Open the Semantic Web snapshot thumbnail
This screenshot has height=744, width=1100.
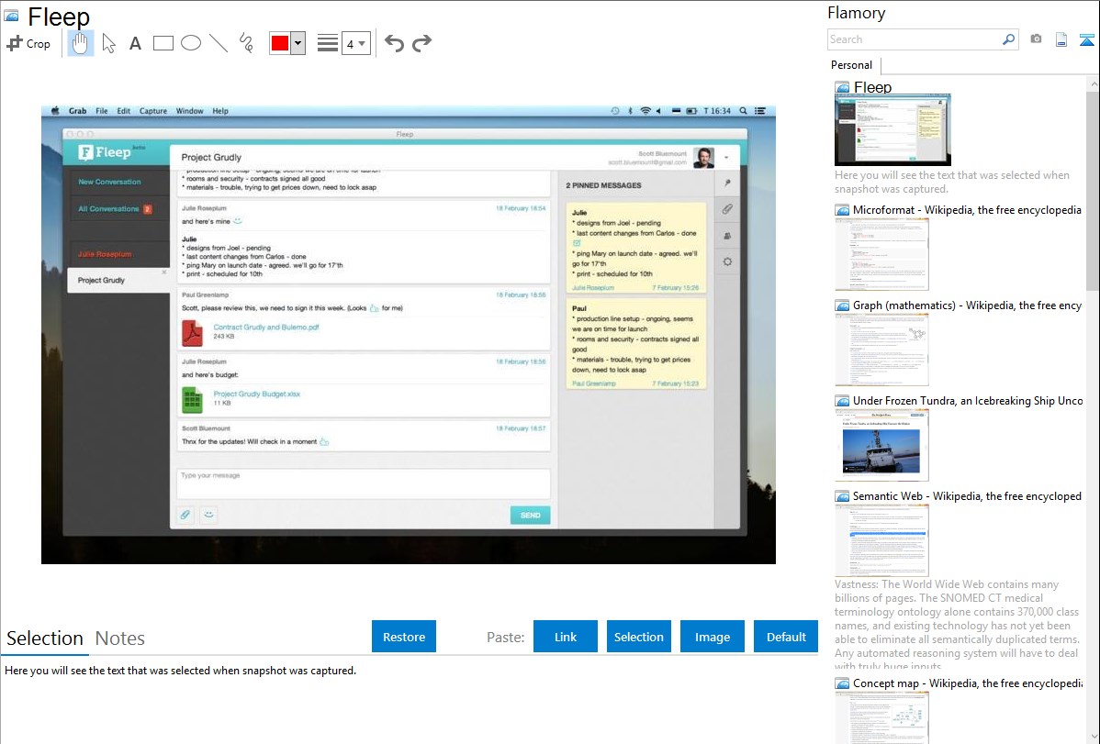click(881, 540)
